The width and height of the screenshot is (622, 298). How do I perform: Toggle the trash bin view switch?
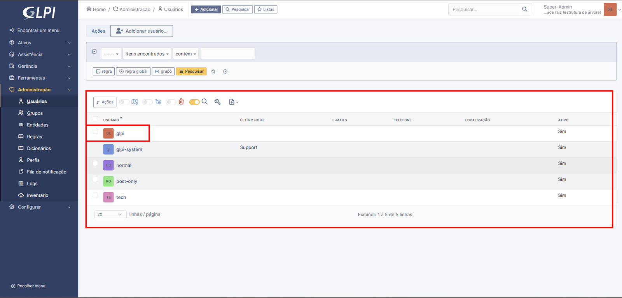[171, 102]
